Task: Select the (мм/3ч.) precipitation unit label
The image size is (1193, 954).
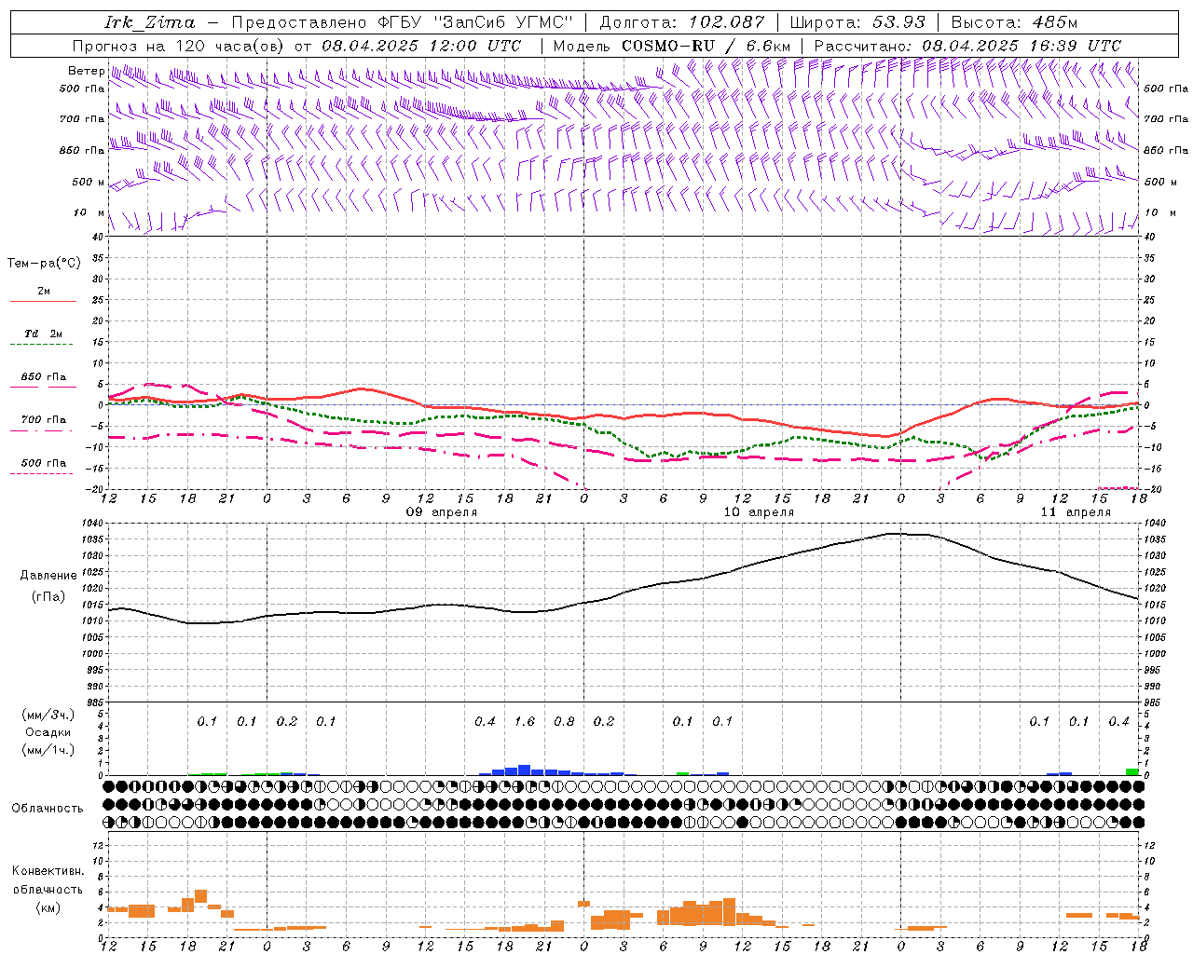Action: point(48,715)
